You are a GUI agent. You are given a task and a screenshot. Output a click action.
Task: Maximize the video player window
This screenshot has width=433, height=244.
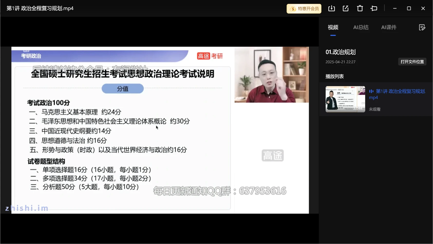[409, 8]
